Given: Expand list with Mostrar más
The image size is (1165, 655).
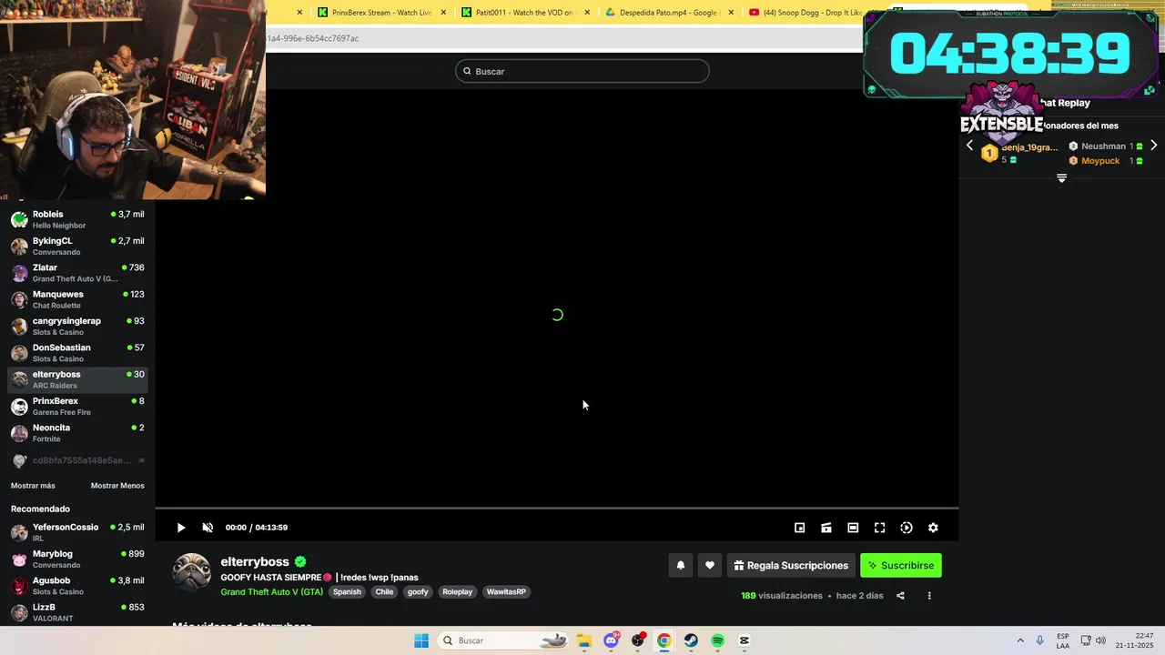Looking at the screenshot, I should click(x=33, y=486).
